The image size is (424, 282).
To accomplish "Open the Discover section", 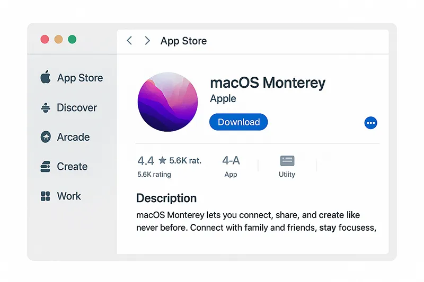I will [x=77, y=107].
